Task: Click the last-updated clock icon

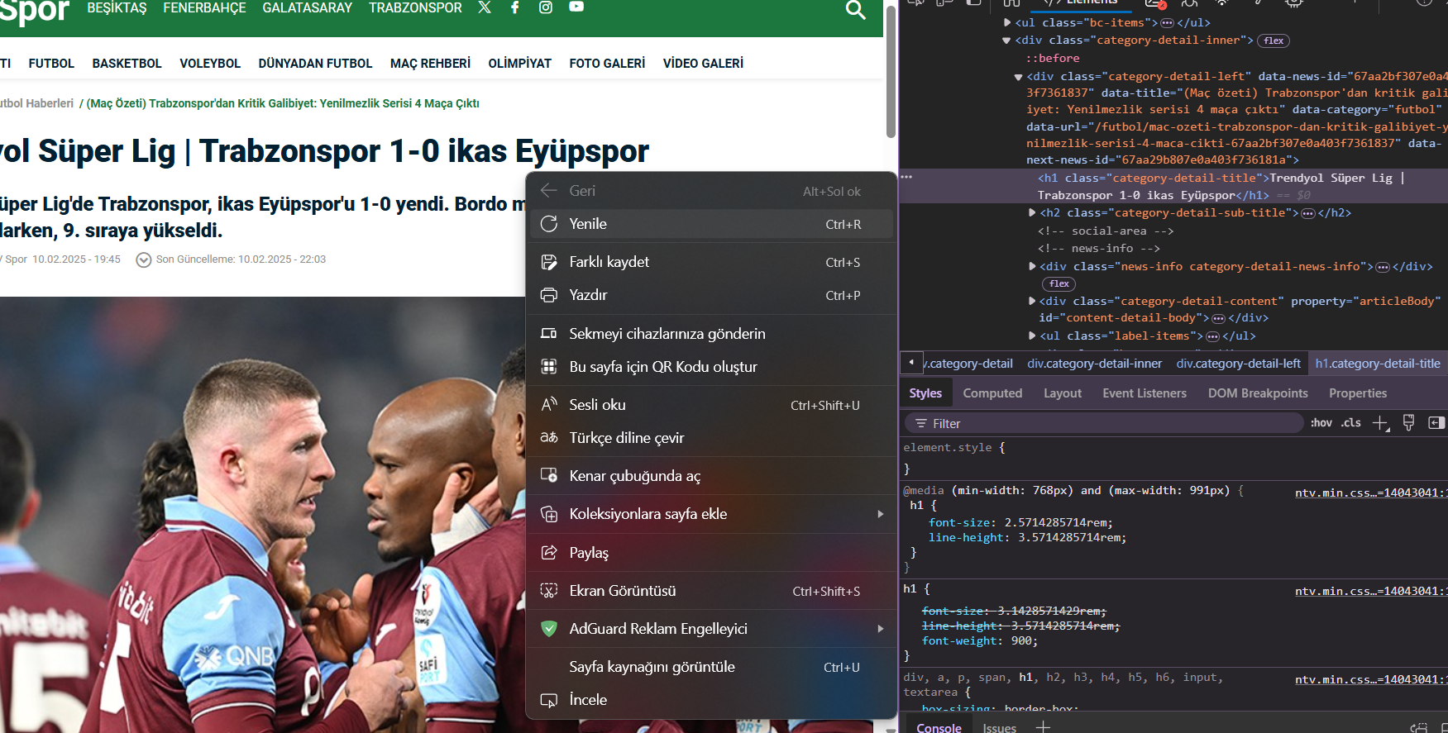Action: point(144,260)
